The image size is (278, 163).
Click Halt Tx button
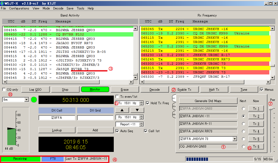click(x=214, y=89)
